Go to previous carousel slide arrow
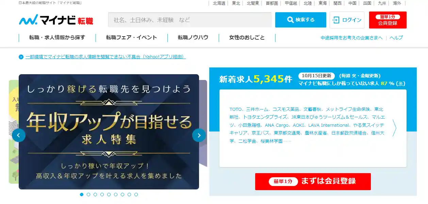The image size is (428, 204). 19,135
